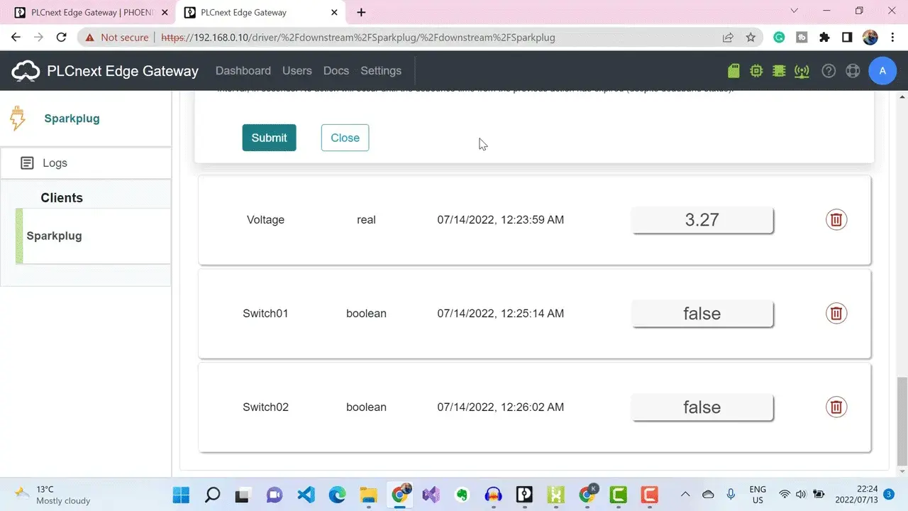Viewport: 908px width, 511px height.
Task: Click the CPU chip status icon
Action: (756, 71)
